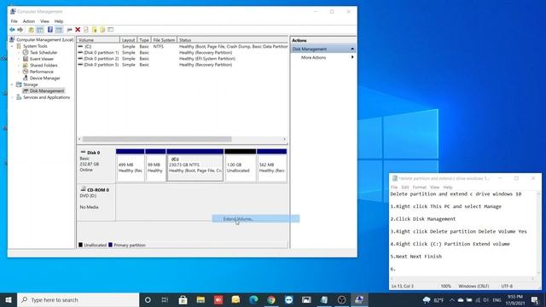Select the Disk 0 partition 2 row
546x307 pixels.
tap(183, 59)
